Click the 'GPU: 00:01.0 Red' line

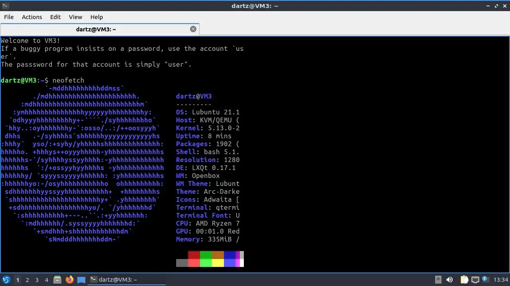pos(208,231)
